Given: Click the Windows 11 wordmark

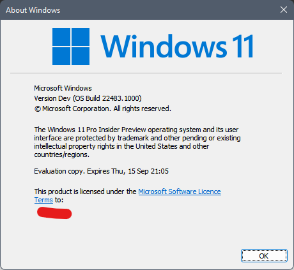Looking at the screenshot, I should 177,46.
